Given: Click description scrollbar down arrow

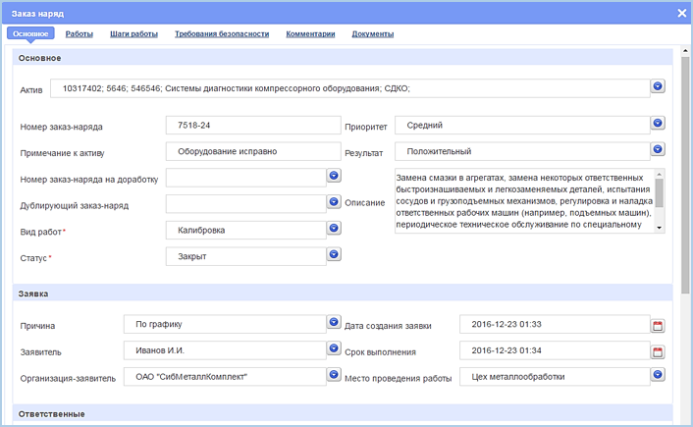Looking at the screenshot, I should click(x=660, y=228).
